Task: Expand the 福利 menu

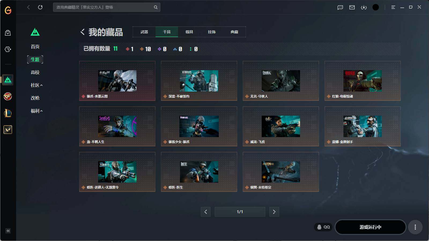Action: [36, 111]
